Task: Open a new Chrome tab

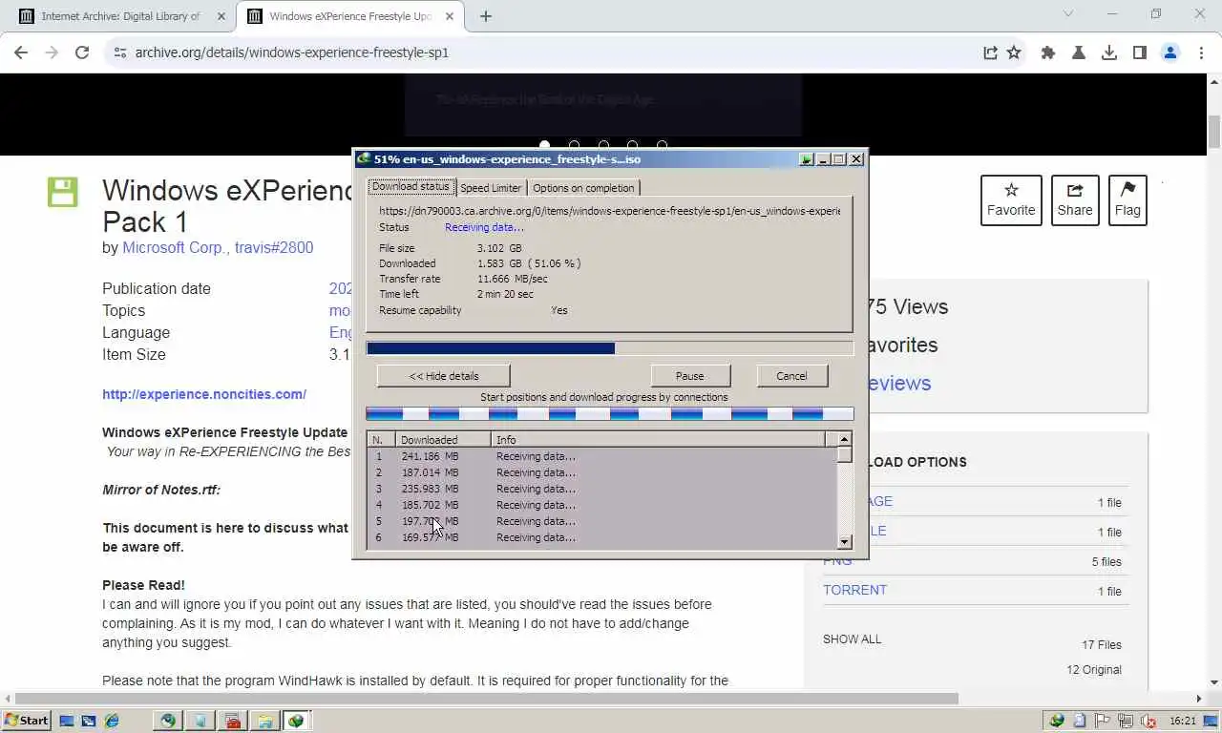Action: coord(485,16)
